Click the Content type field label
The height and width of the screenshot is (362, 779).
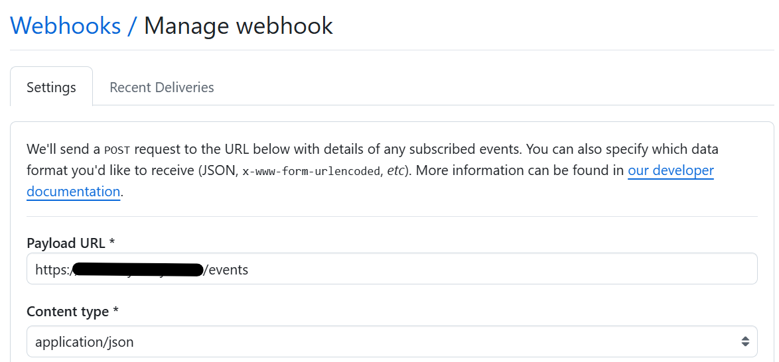[67, 311]
